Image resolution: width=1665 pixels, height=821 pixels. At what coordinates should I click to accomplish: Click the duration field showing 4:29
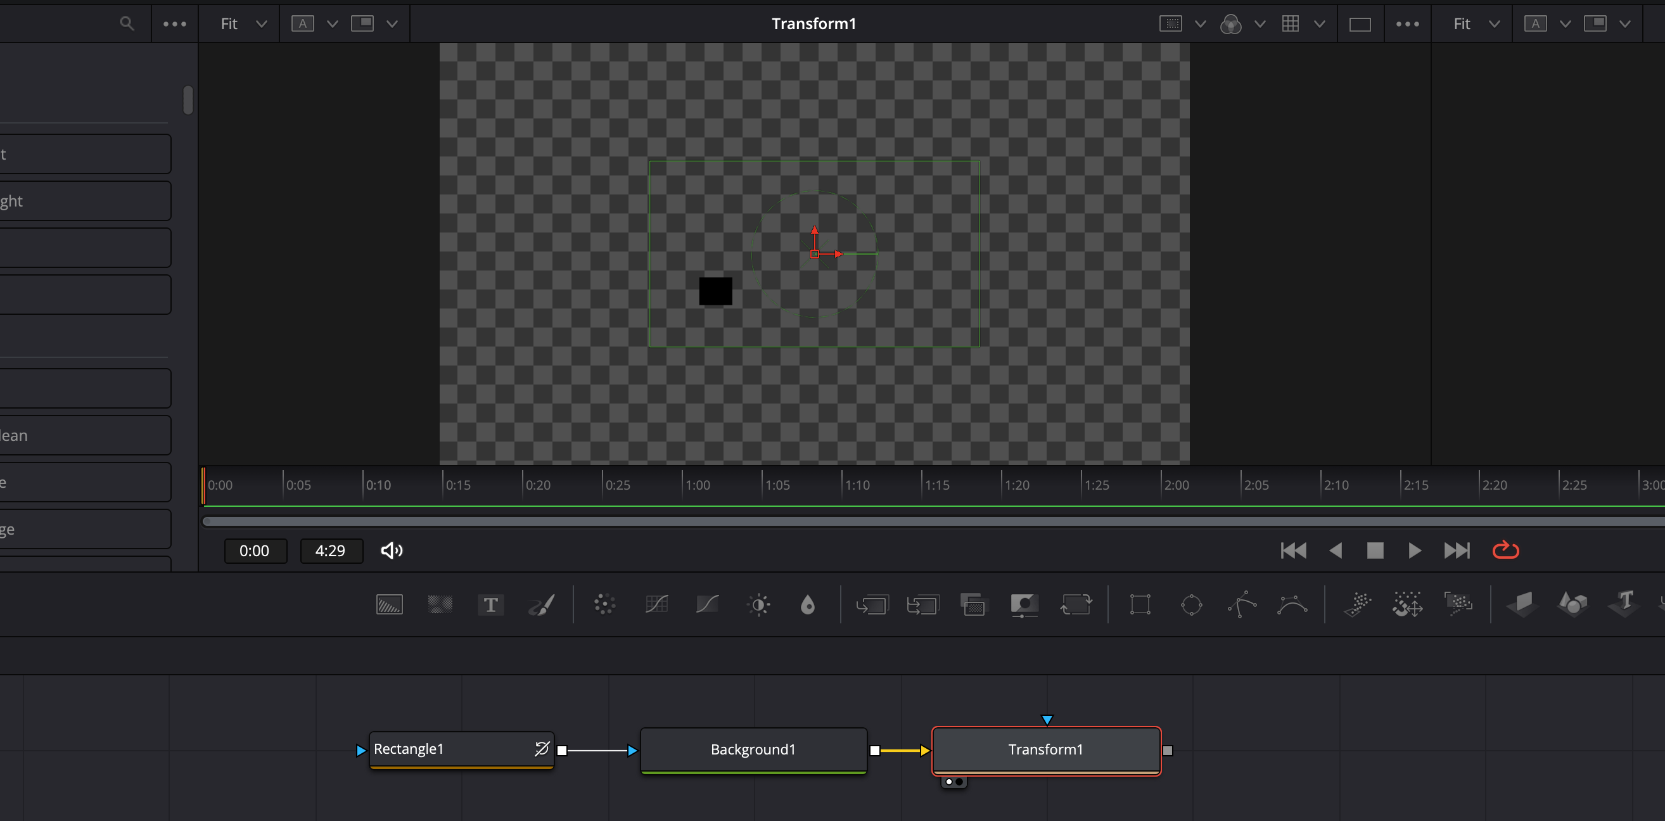pos(330,551)
